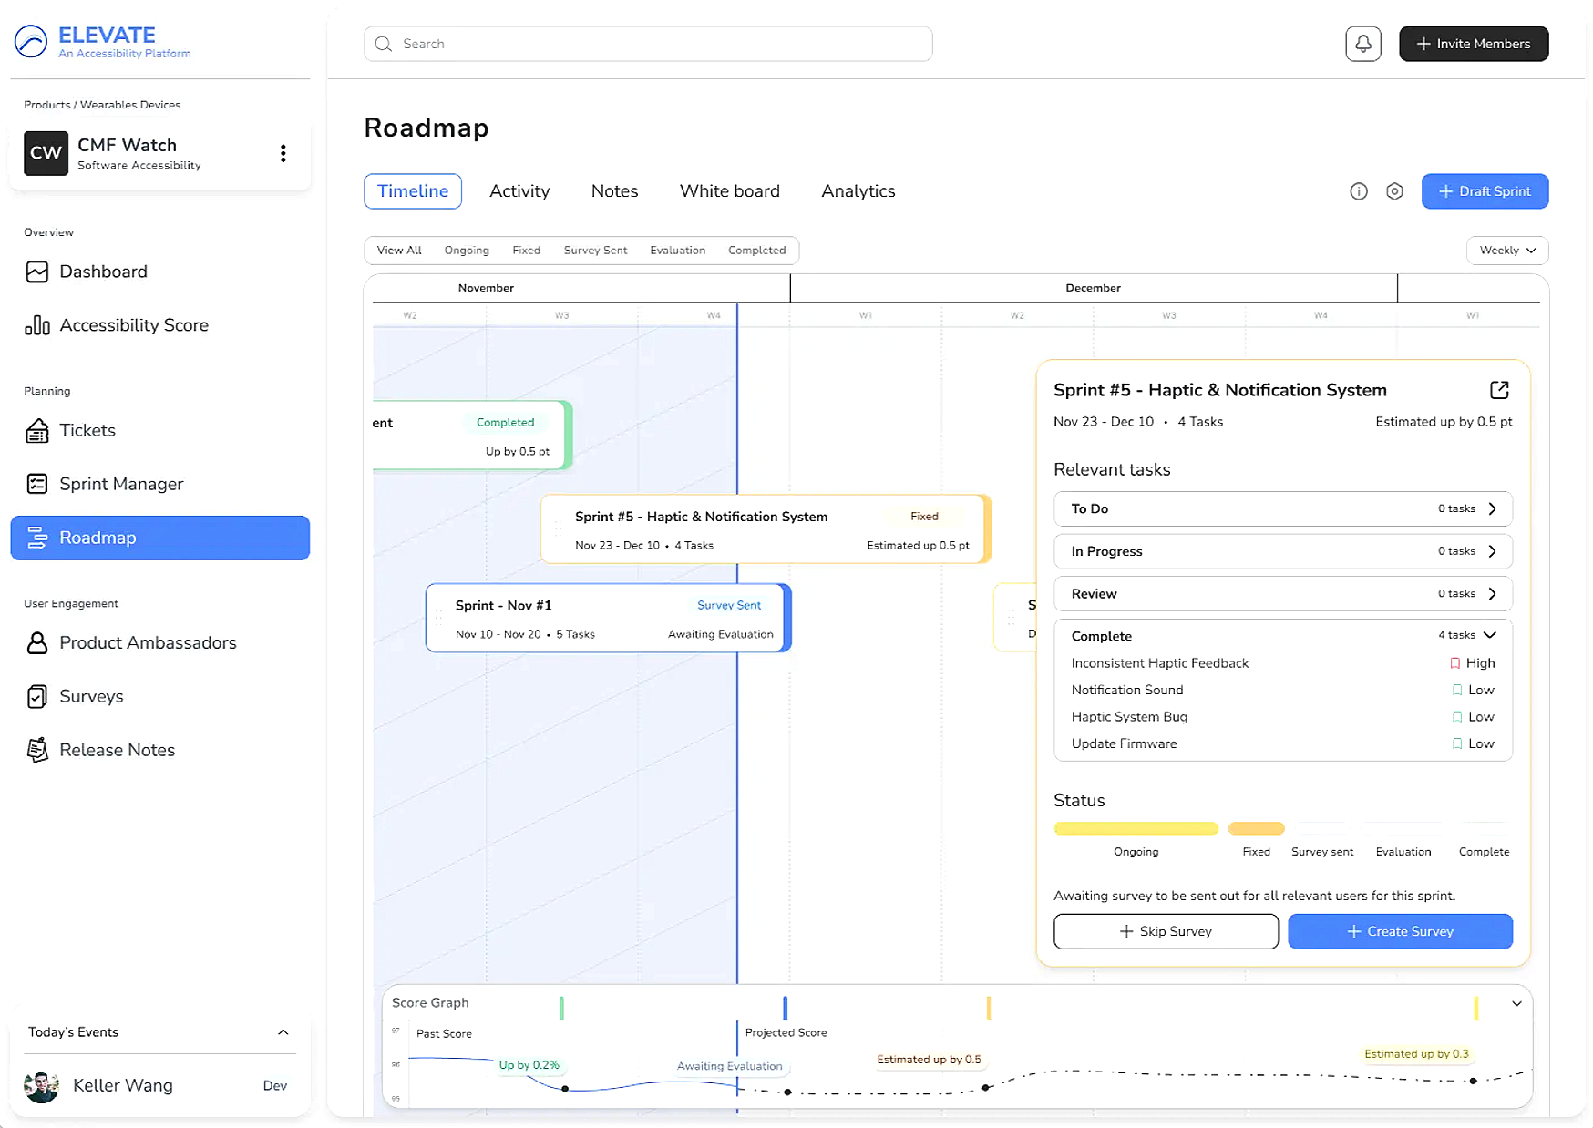Image resolution: width=1593 pixels, height=1128 pixels.
Task: Click the Sprint #5 card drag handle
Action: tap(559, 529)
